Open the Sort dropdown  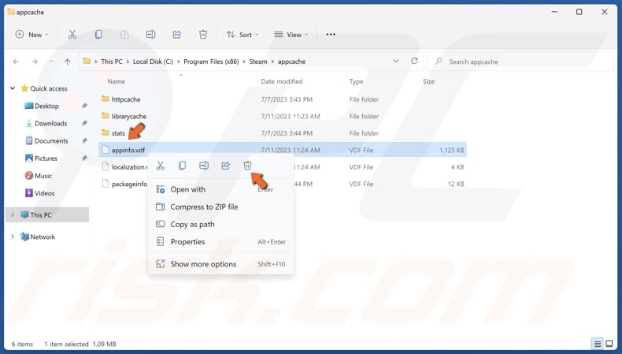(243, 35)
